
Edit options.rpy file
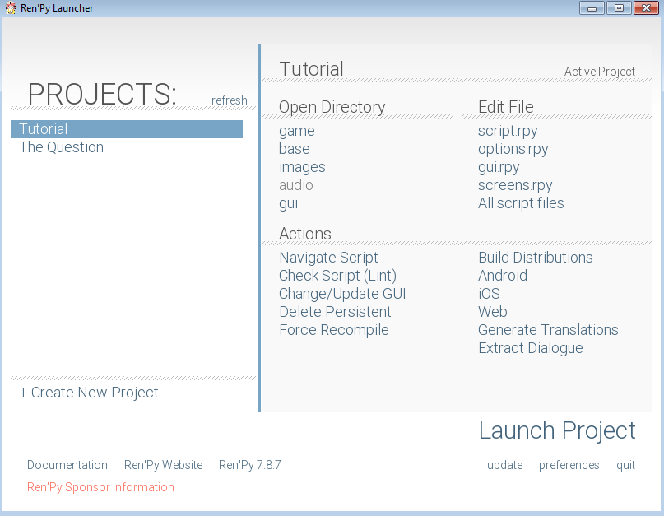point(513,149)
